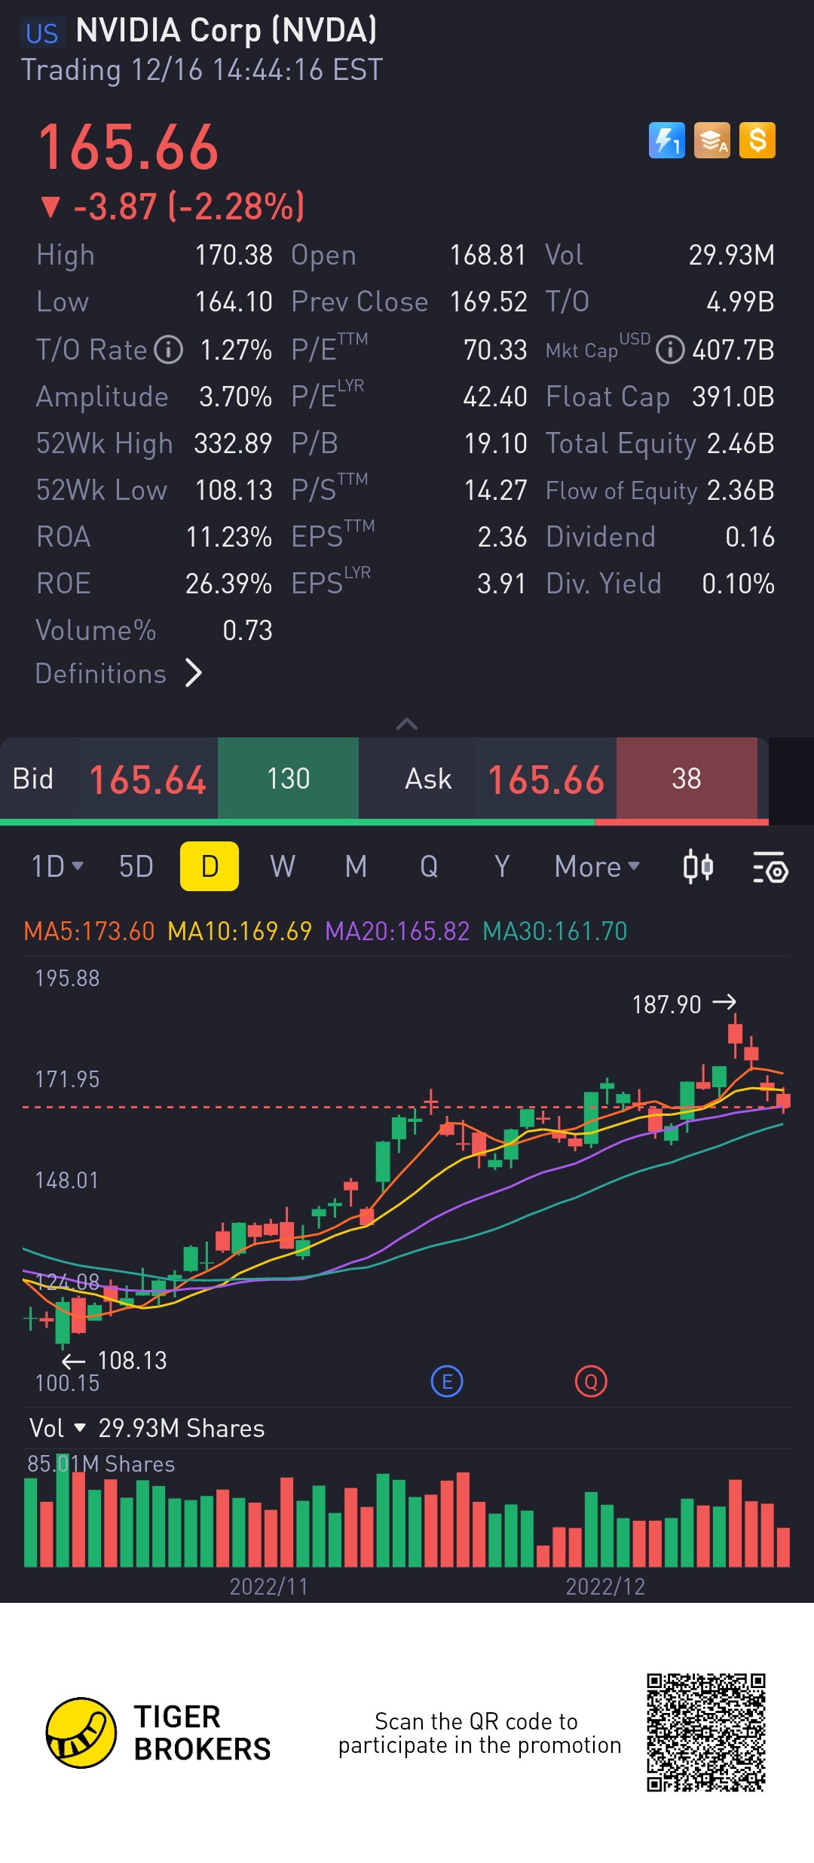
Task: Collapse quote details with up chevron
Action: (x=407, y=724)
